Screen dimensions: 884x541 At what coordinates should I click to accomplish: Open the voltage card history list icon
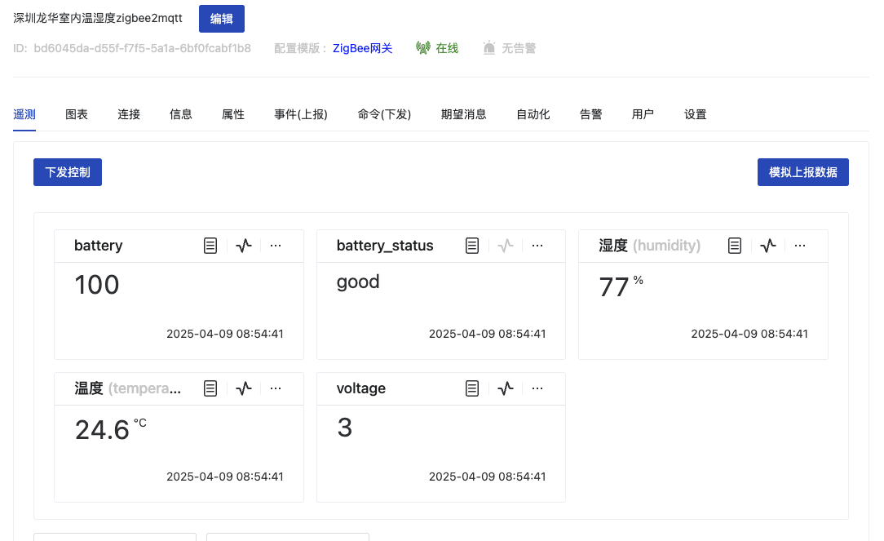coord(472,388)
